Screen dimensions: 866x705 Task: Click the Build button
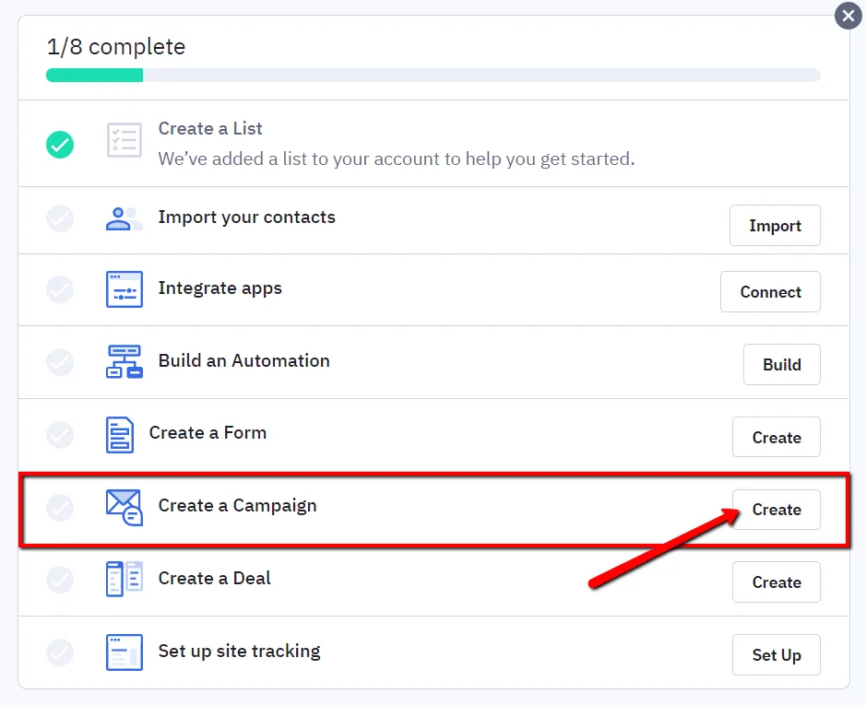point(781,364)
